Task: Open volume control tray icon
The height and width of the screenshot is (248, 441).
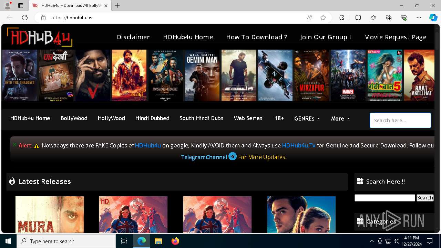Action: [x=397, y=241]
